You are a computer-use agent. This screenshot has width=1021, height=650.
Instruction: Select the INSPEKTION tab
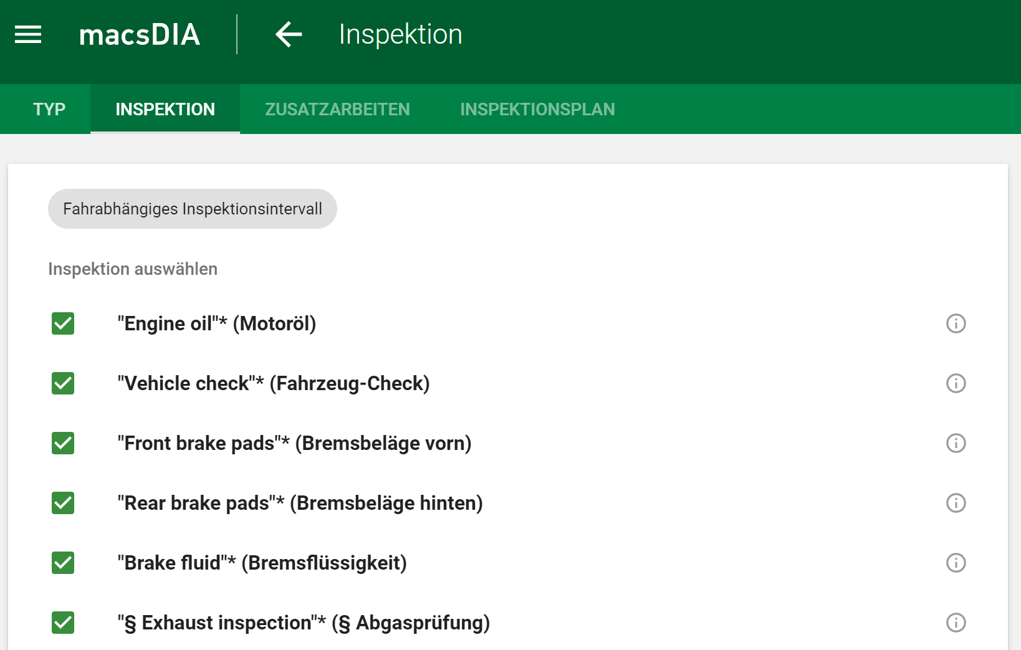pos(165,109)
